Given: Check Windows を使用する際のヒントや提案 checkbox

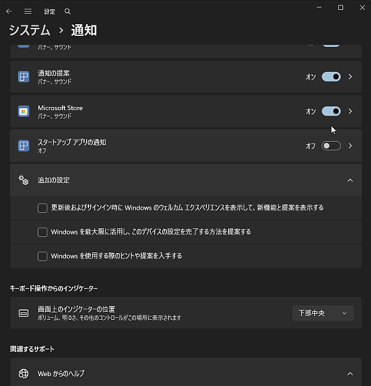Looking at the screenshot, I should pyautogui.click(x=43, y=256).
